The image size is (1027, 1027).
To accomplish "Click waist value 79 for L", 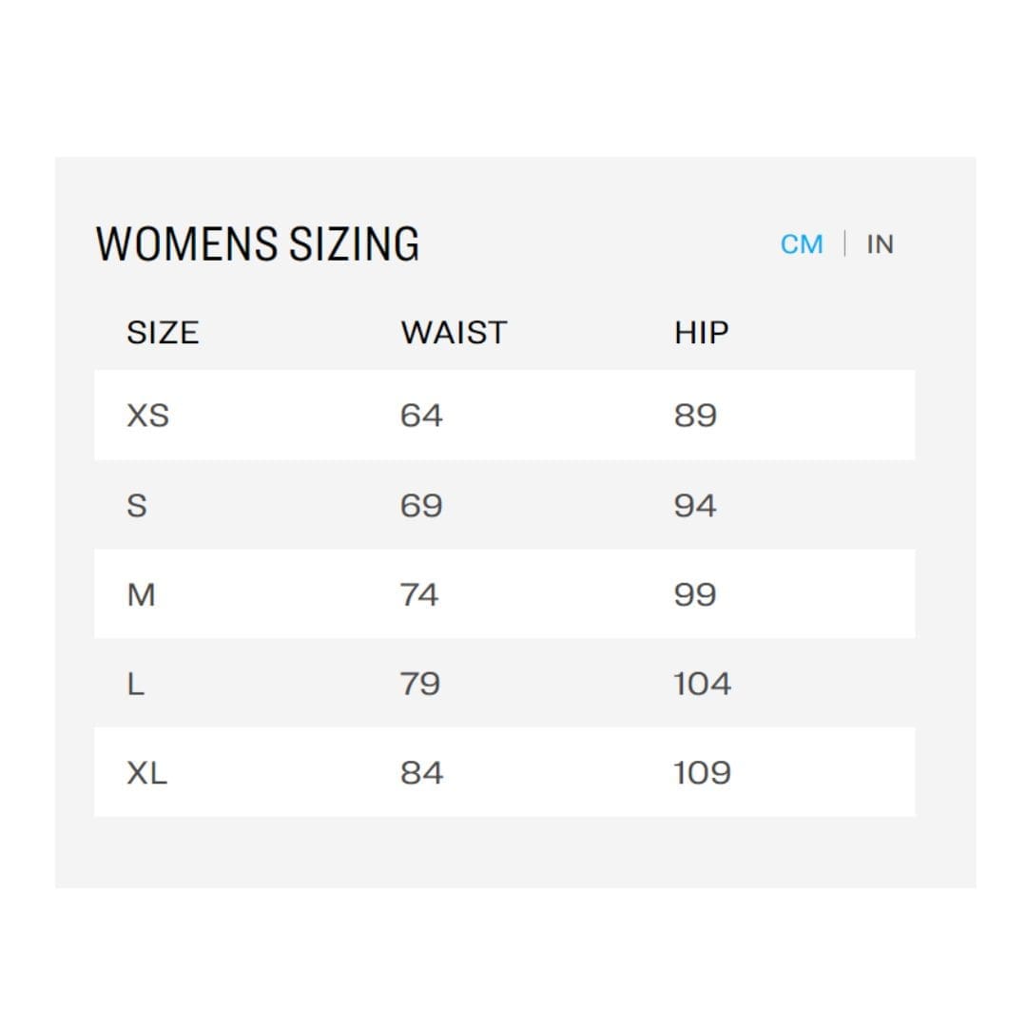I will [420, 685].
